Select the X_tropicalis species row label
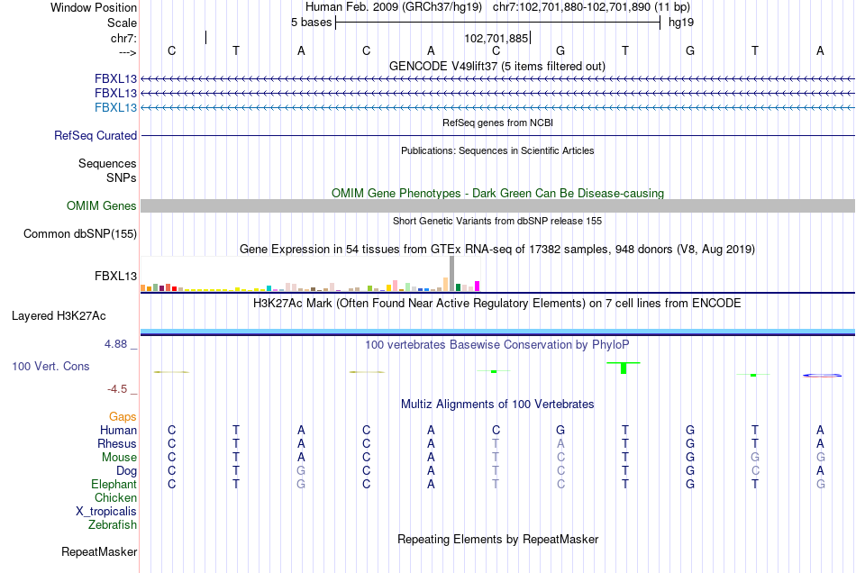Image resolution: width=856 pixels, height=573 pixels. point(106,512)
